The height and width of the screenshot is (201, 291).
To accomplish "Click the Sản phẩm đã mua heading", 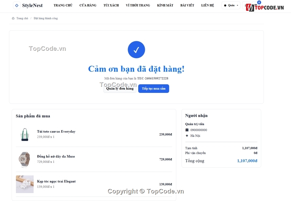I will 33,116.
